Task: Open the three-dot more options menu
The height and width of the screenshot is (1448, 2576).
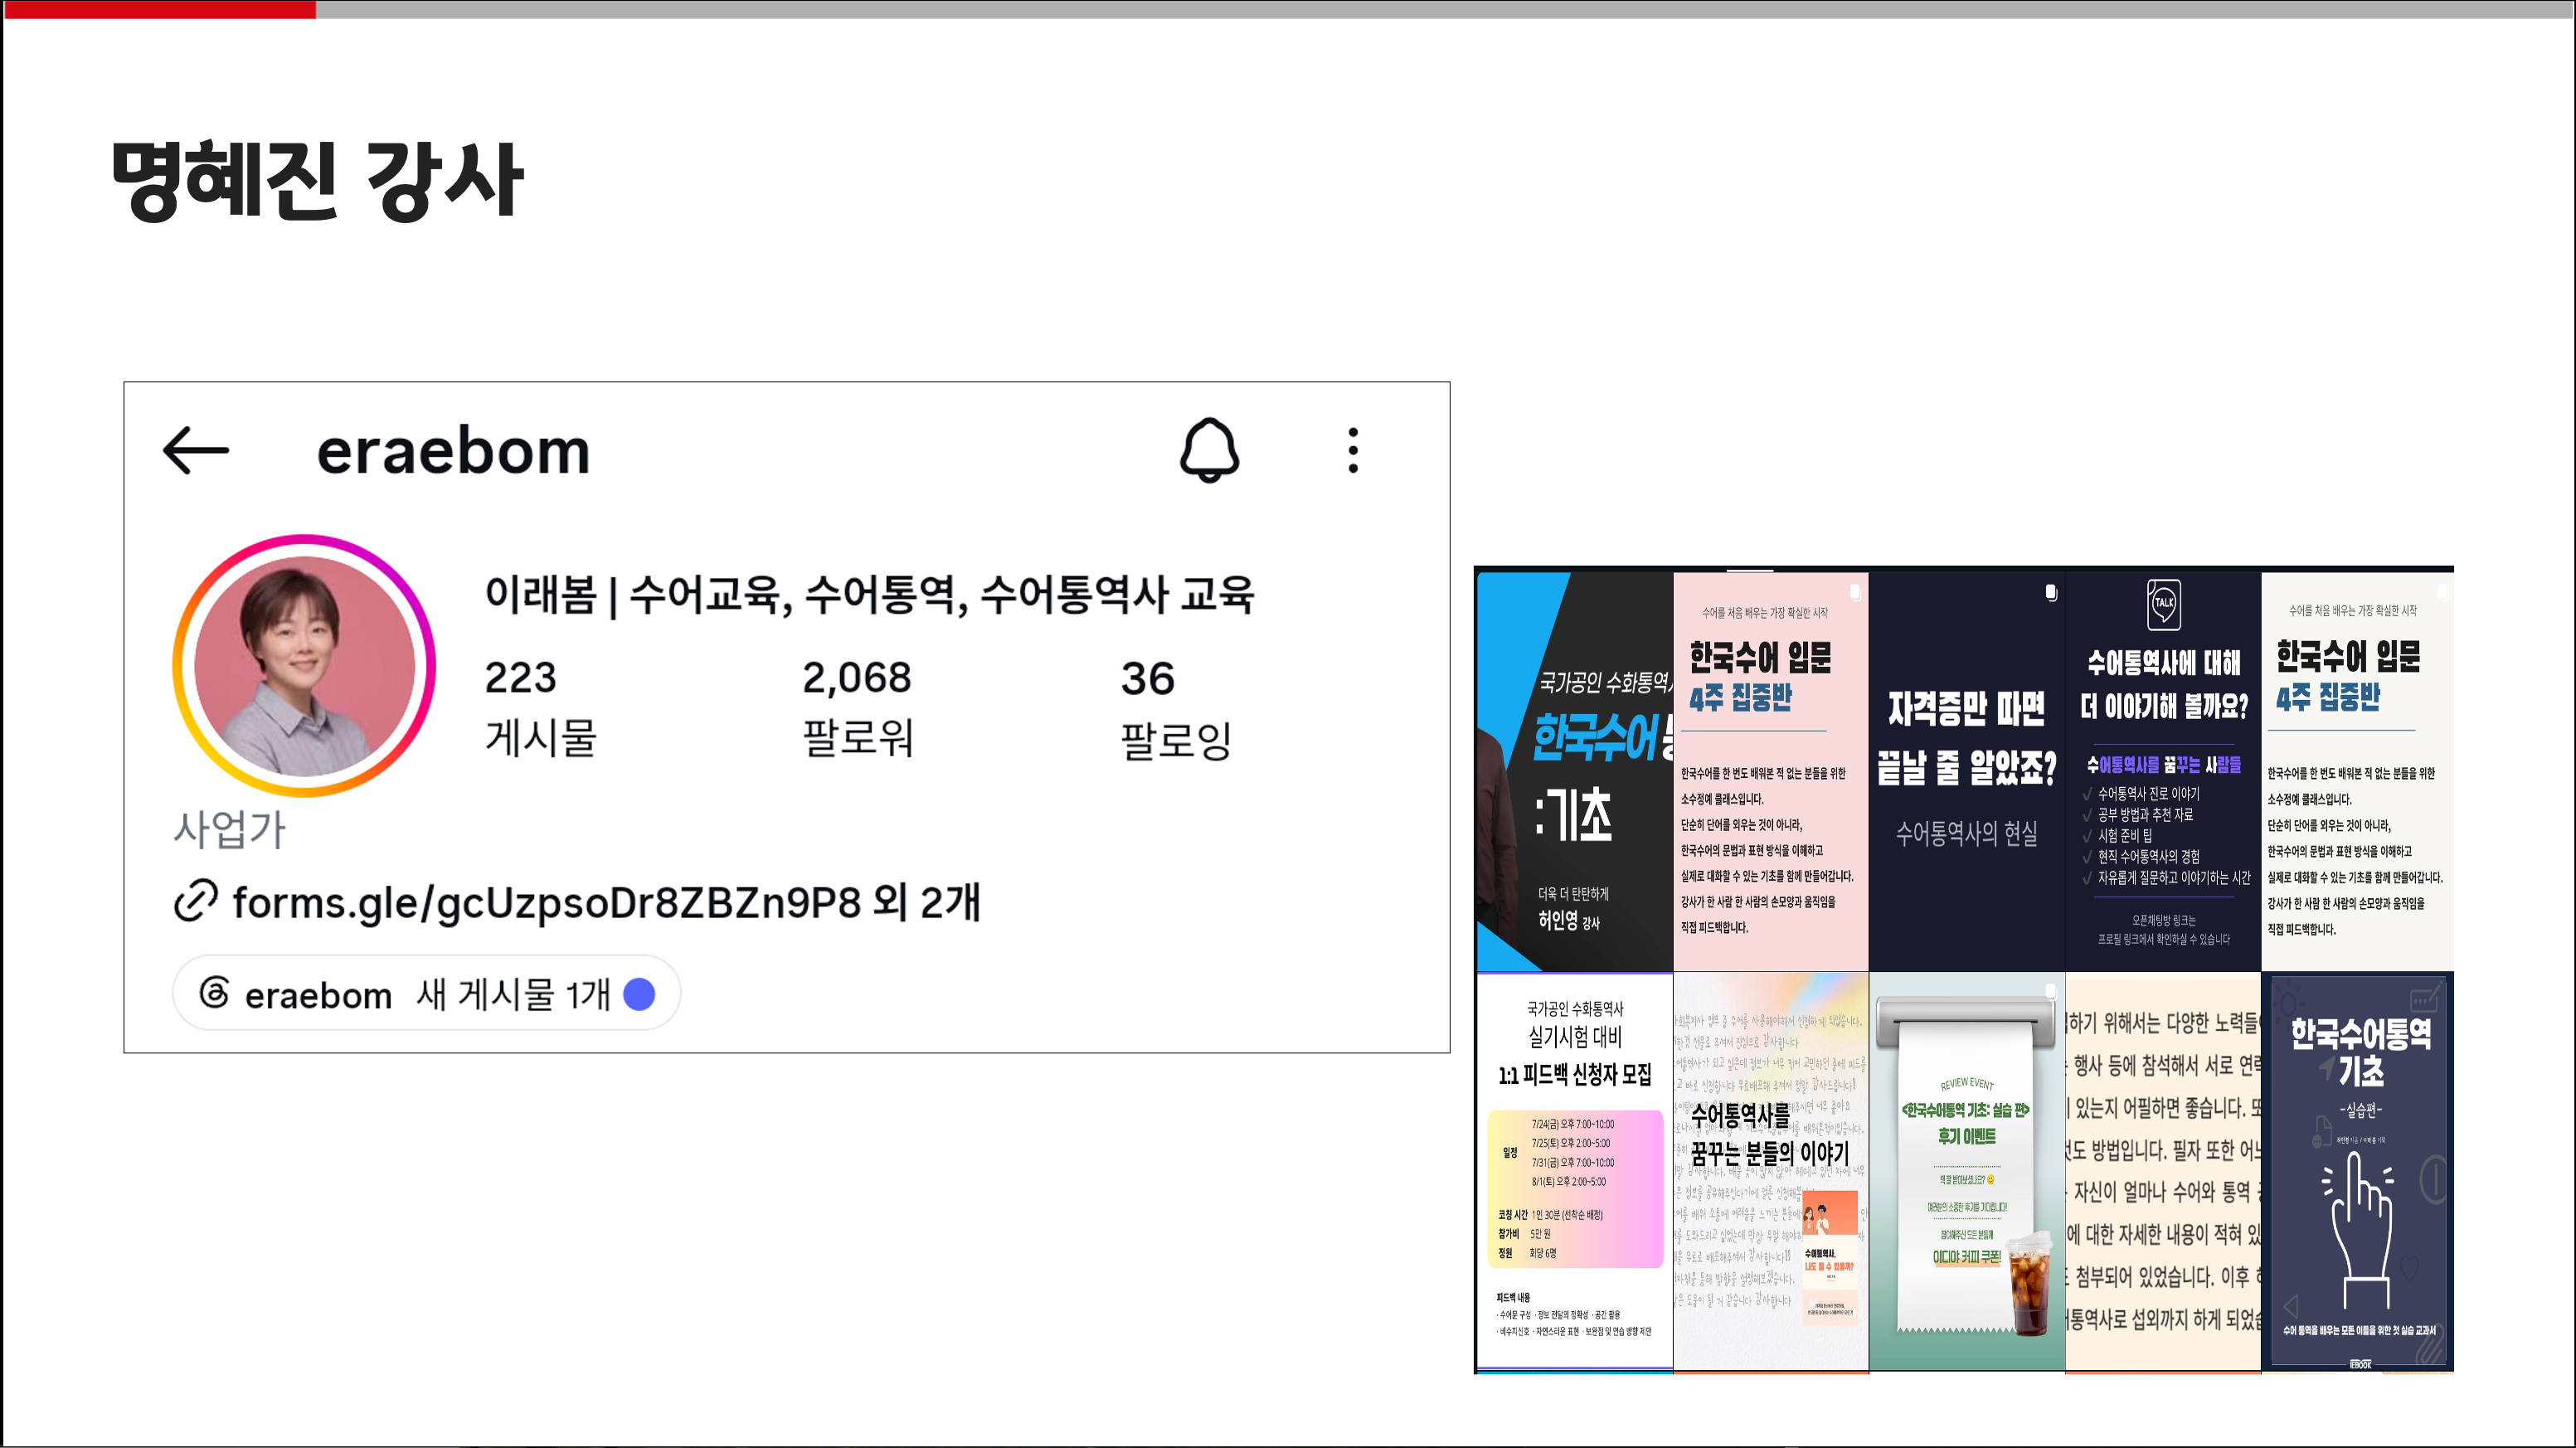Action: click(x=1353, y=451)
